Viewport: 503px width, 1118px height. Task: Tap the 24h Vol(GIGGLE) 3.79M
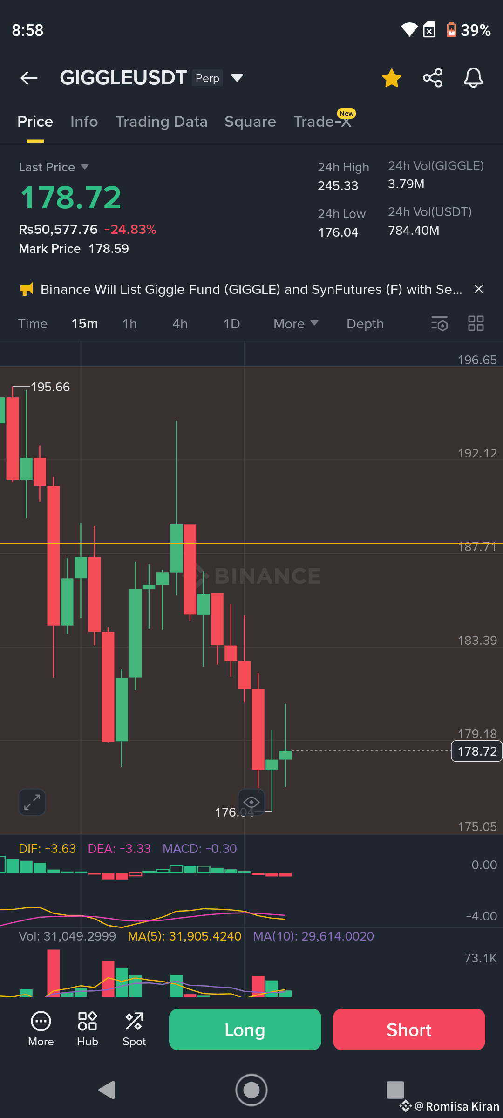point(406,184)
